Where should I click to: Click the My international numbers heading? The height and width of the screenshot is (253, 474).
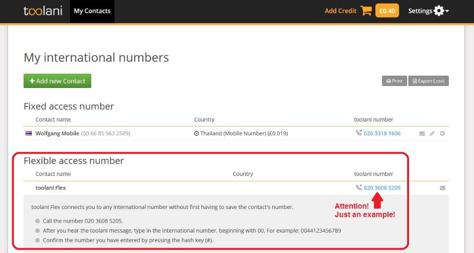(96, 57)
